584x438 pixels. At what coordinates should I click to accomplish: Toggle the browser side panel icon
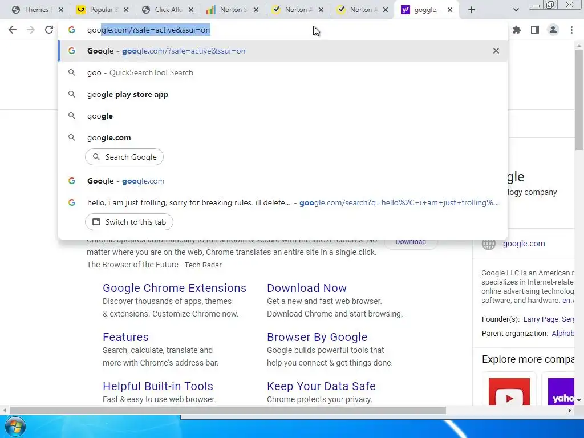(x=535, y=30)
